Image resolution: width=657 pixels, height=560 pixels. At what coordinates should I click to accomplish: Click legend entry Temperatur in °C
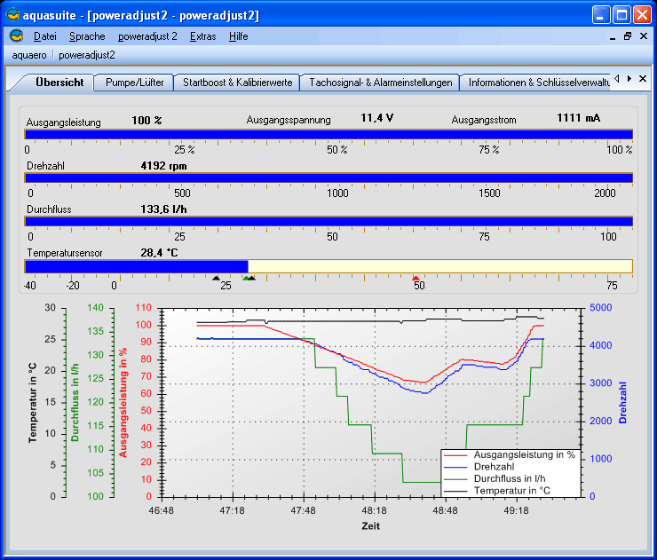pos(511,491)
